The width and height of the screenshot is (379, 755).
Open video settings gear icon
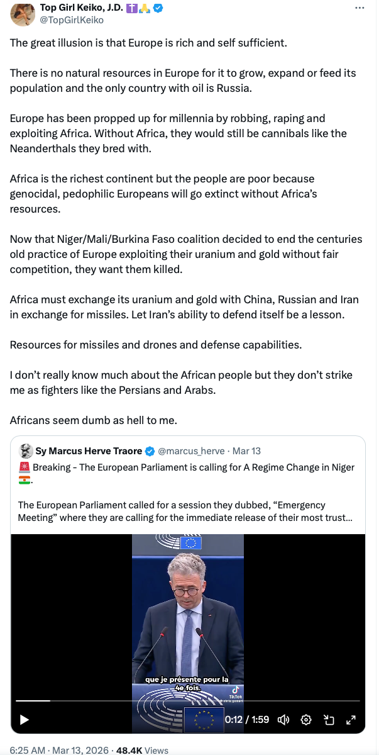pyautogui.click(x=306, y=720)
